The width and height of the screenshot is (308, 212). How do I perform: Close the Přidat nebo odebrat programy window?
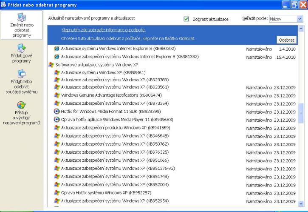(x=303, y=5)
